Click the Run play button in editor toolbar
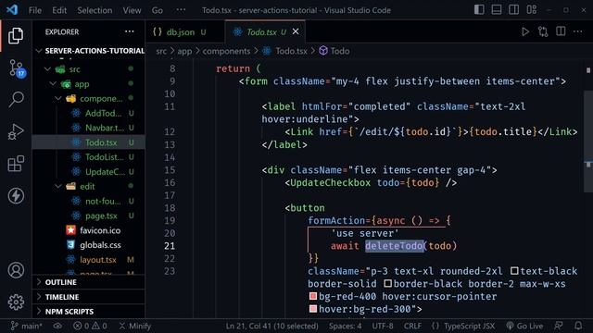 click(x=525, y=31)
